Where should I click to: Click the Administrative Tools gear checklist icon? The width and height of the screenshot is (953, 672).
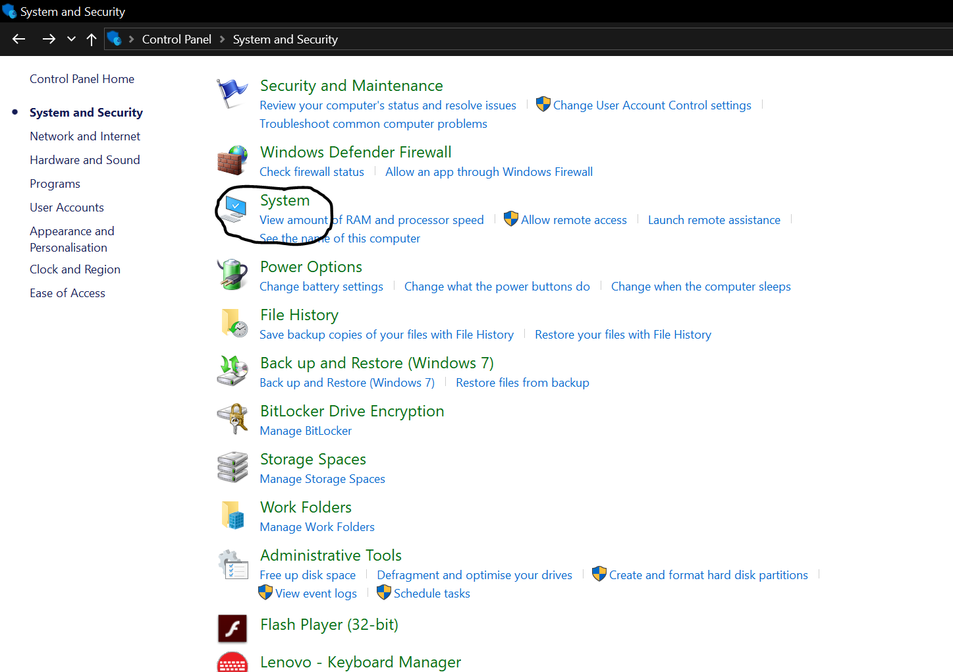point(232,564)
